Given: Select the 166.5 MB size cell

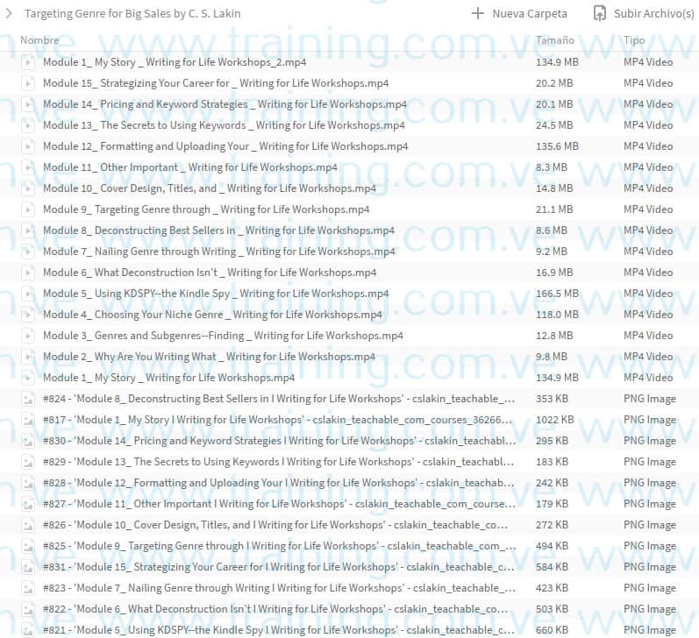Looking at the screenshot, I should [557, 294].
